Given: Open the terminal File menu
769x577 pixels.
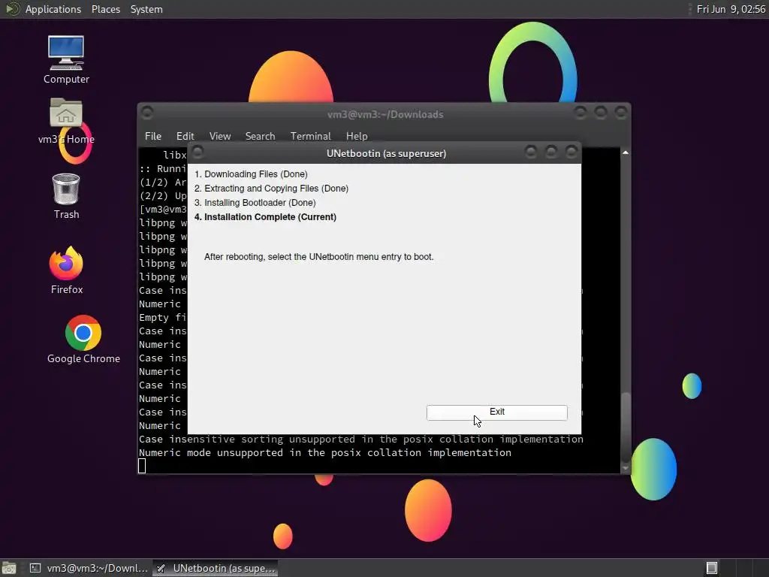Looking at the screenshot, I should [x=153, y=136].
